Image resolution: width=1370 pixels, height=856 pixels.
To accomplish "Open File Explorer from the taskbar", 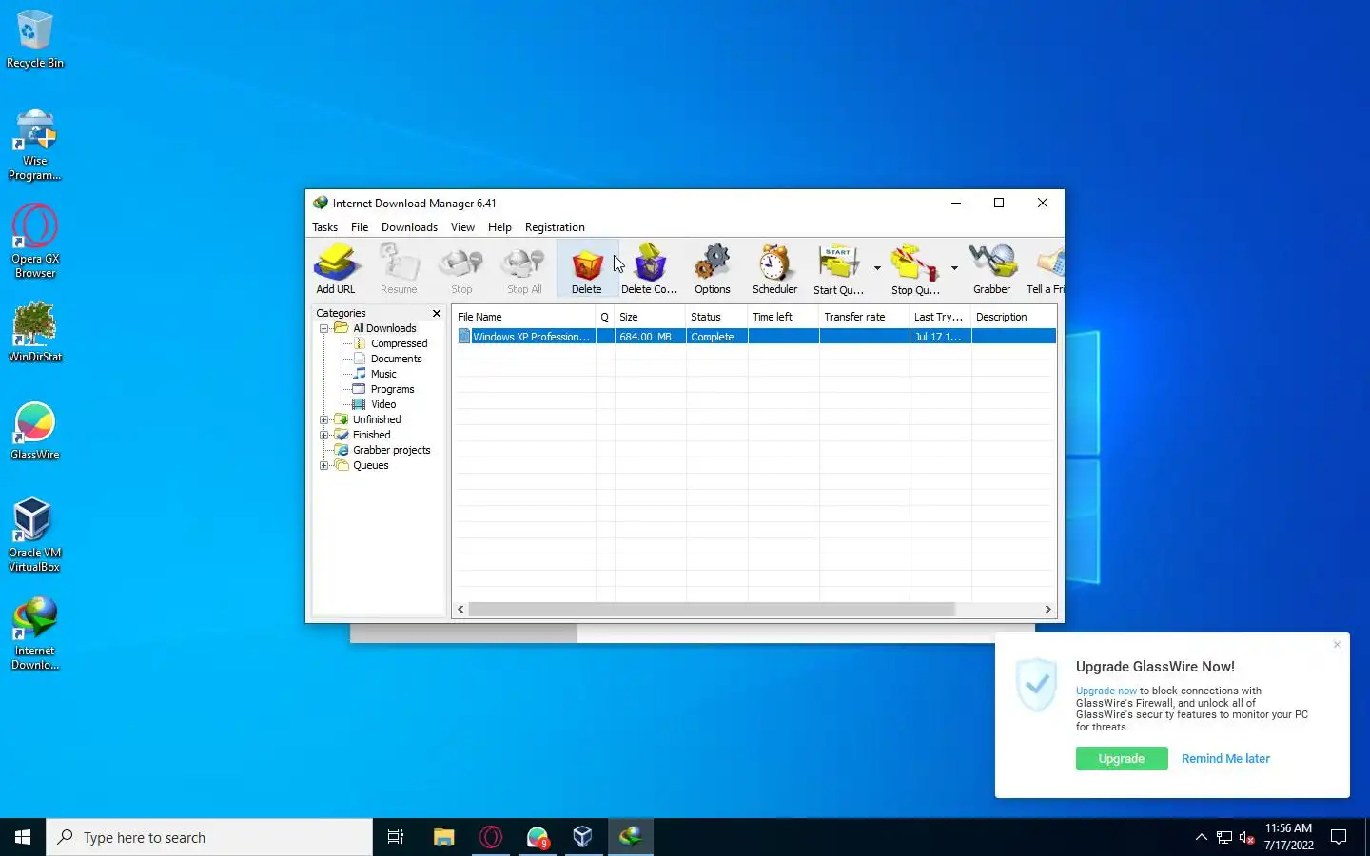I will click(444, 837).
